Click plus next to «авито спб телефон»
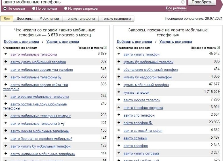 pos(119,115)
